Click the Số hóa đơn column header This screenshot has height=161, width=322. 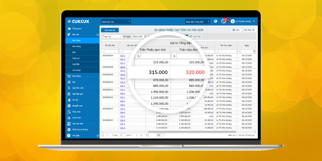pos(110,45)
